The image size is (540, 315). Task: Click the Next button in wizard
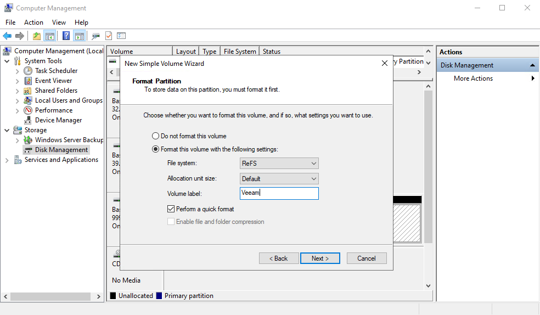tap(320, 258)
